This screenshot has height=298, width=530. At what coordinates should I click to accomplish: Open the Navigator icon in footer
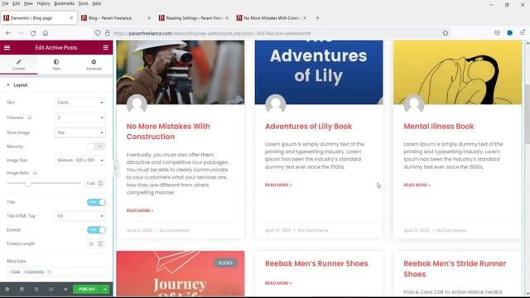(x=22, y=289)
